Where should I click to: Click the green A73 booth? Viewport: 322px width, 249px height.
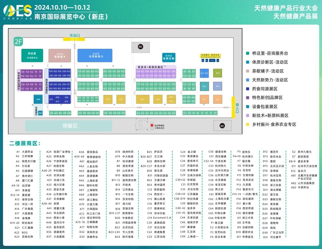pyautogui.click(x=218, y=73)
